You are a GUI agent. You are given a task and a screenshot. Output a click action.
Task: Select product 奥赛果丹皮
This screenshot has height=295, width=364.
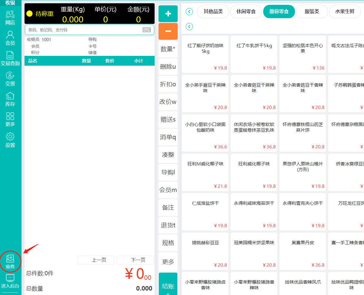click(x=303, y=251)
